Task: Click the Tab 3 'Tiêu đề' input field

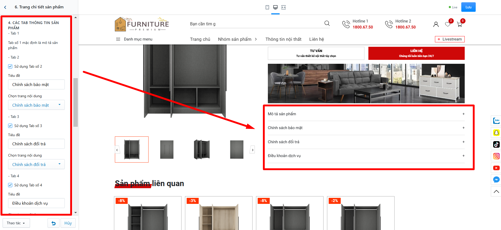Action: coord(36,144)
